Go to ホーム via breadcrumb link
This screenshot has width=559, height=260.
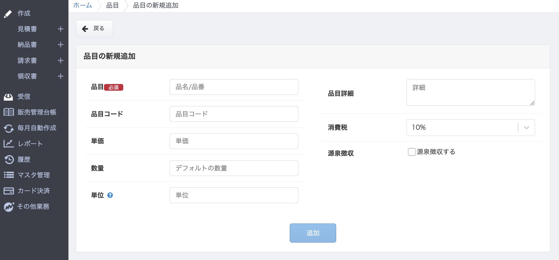82,5
